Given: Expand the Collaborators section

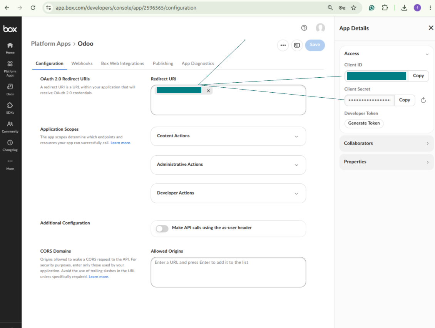Looking at the screenshot, I should tap(386, 143).
